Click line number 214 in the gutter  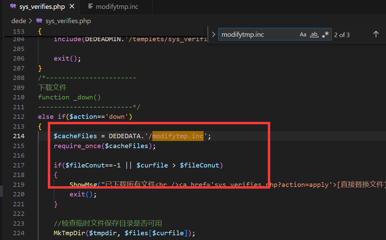point(19,136)
